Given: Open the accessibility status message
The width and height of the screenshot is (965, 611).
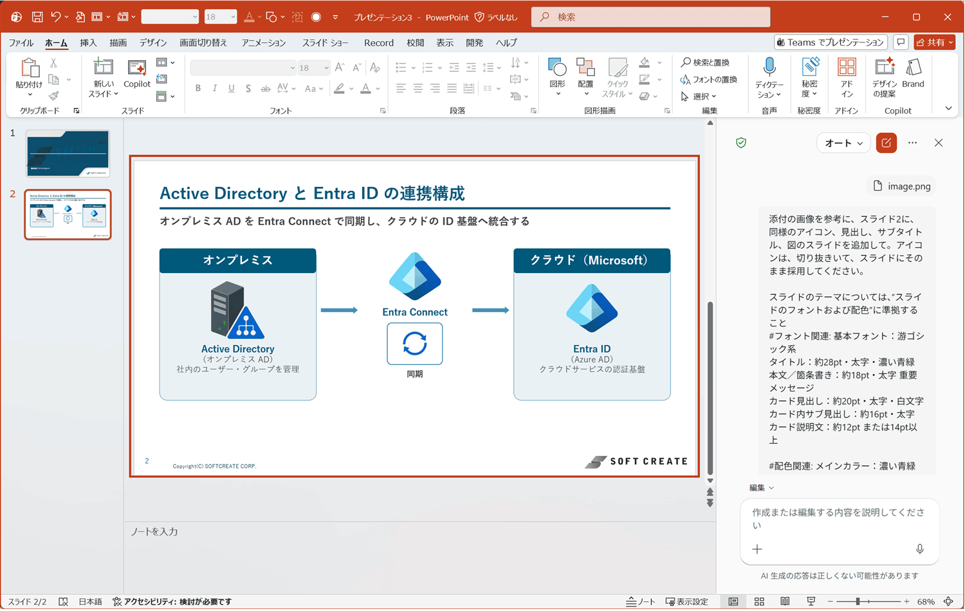Looking at the screenshot, I should coord(172,602).
